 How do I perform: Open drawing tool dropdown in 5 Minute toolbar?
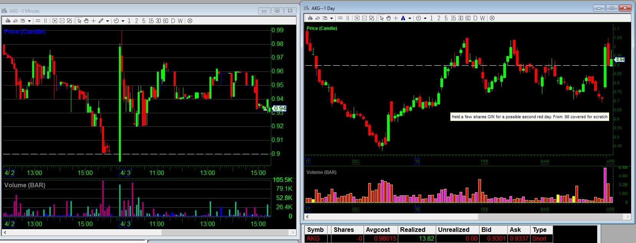click(x=107, y=21)
